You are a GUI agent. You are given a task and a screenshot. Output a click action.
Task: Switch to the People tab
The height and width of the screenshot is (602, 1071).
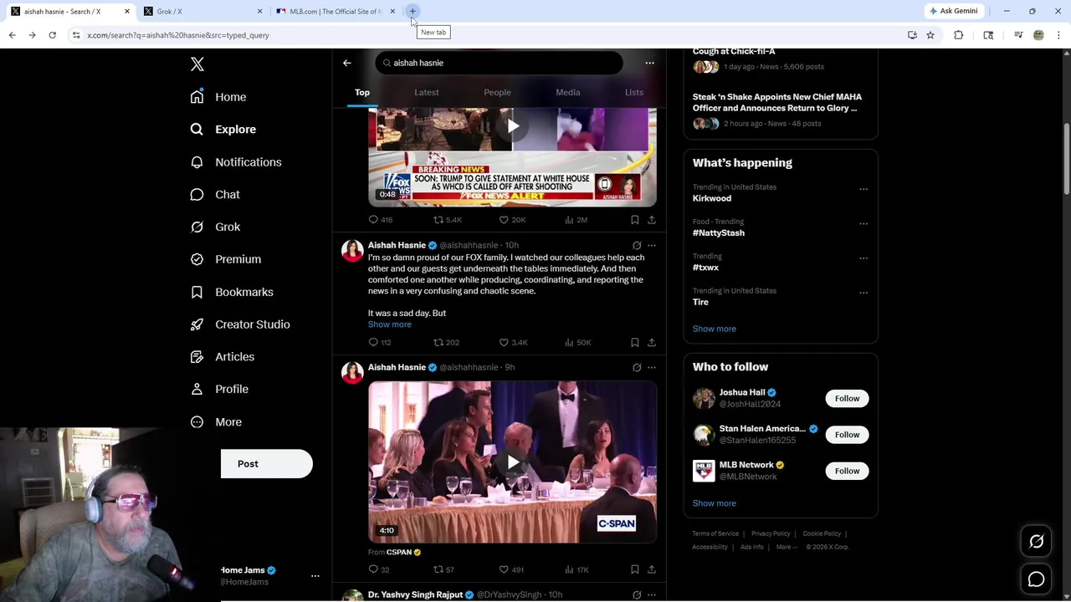pyautogui.click(x=497, y=92)
